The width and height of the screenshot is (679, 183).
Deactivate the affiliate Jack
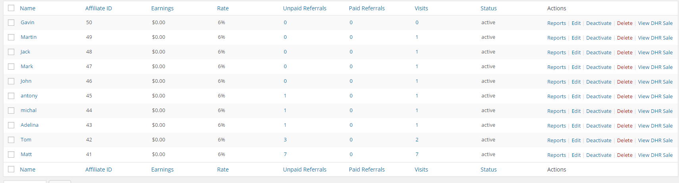tap(598, 53)
